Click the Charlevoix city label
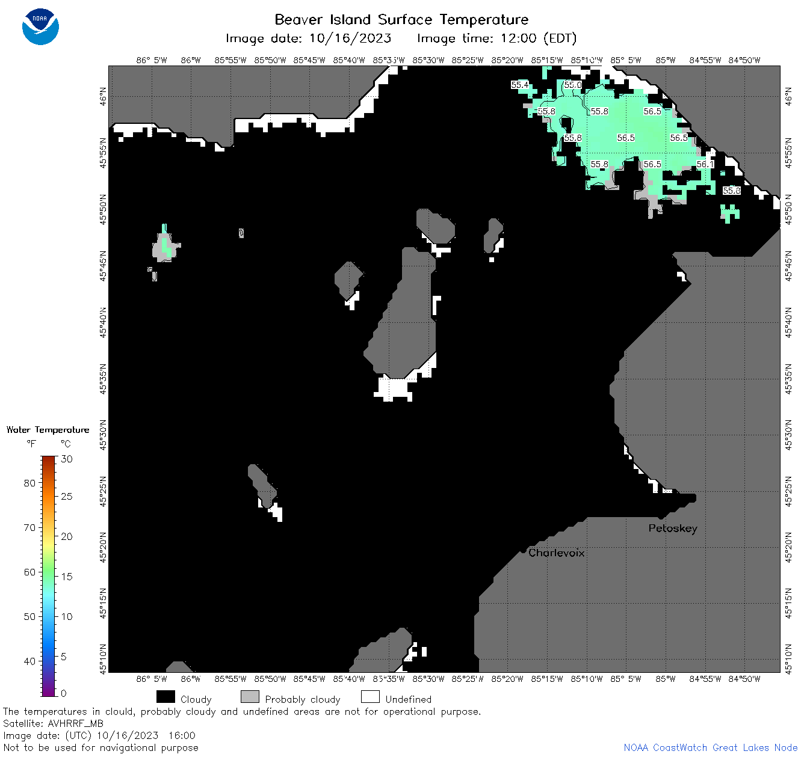The height and width of the screenshot is (757, 804). pyautogui.click(x=557, y=553)
